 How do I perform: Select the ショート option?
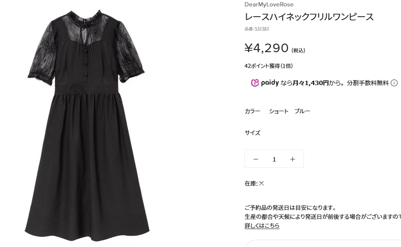pos(278,111)
